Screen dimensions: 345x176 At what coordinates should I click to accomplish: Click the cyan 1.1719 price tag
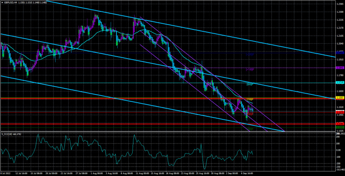tap(339, 83)
